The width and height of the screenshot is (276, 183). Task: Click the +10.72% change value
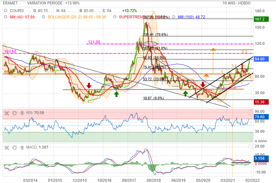click(x=129, y=11)
